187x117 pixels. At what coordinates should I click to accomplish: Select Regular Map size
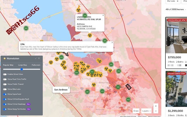[8, 65]
